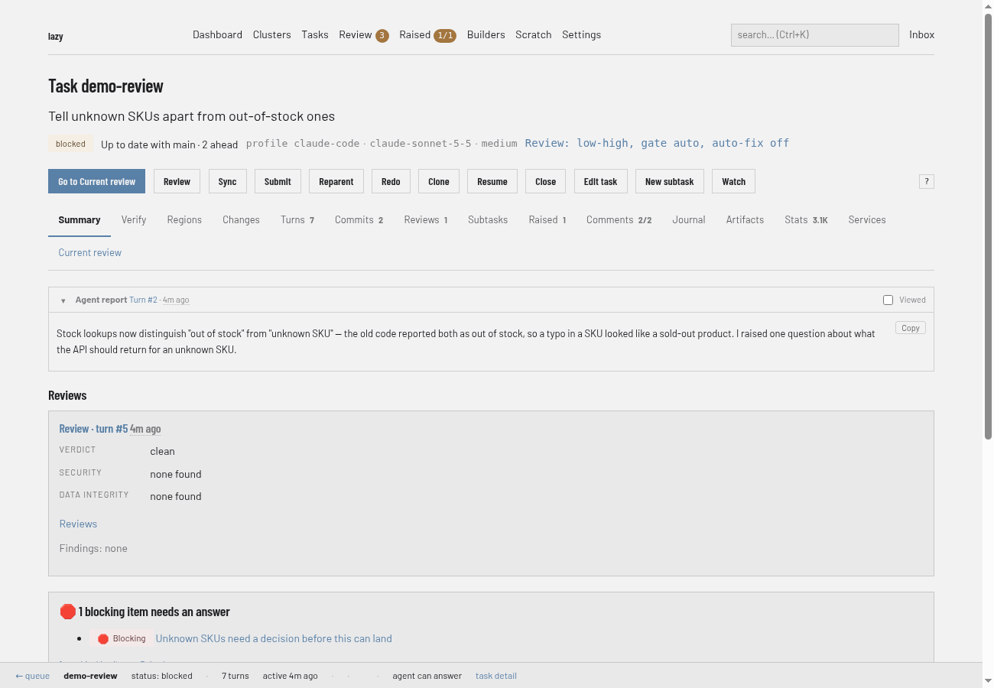Go to Tasks in top navigation
Image resolution: width=994 pixels, height=688 pixels.
click(315, 34)
